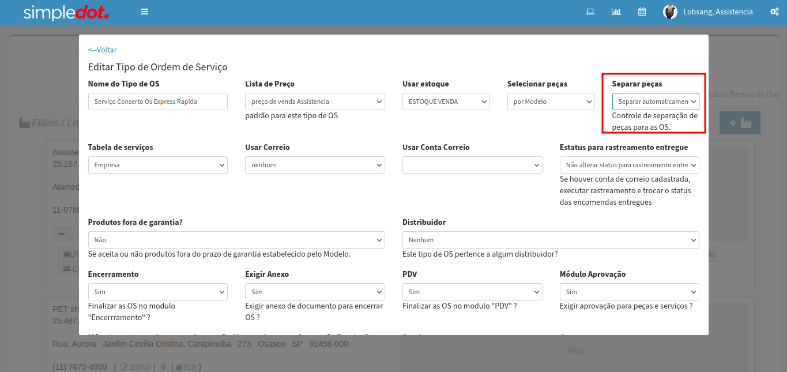Select a Distribuidor from the dropdown
787x372 pixels.
(x=551, y=240)
